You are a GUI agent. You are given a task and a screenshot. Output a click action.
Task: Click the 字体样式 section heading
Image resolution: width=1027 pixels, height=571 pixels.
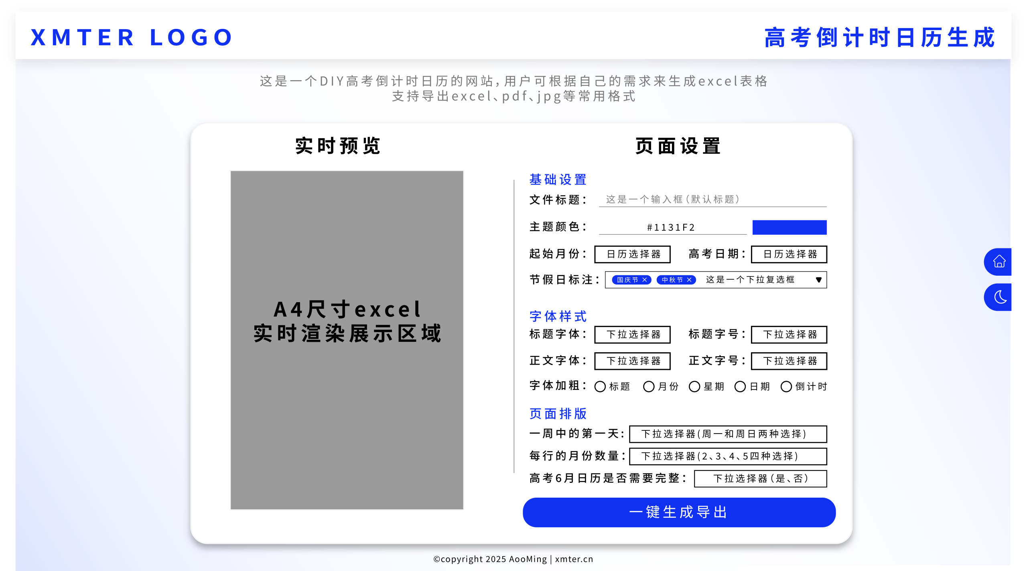click(x=558, y=316)
